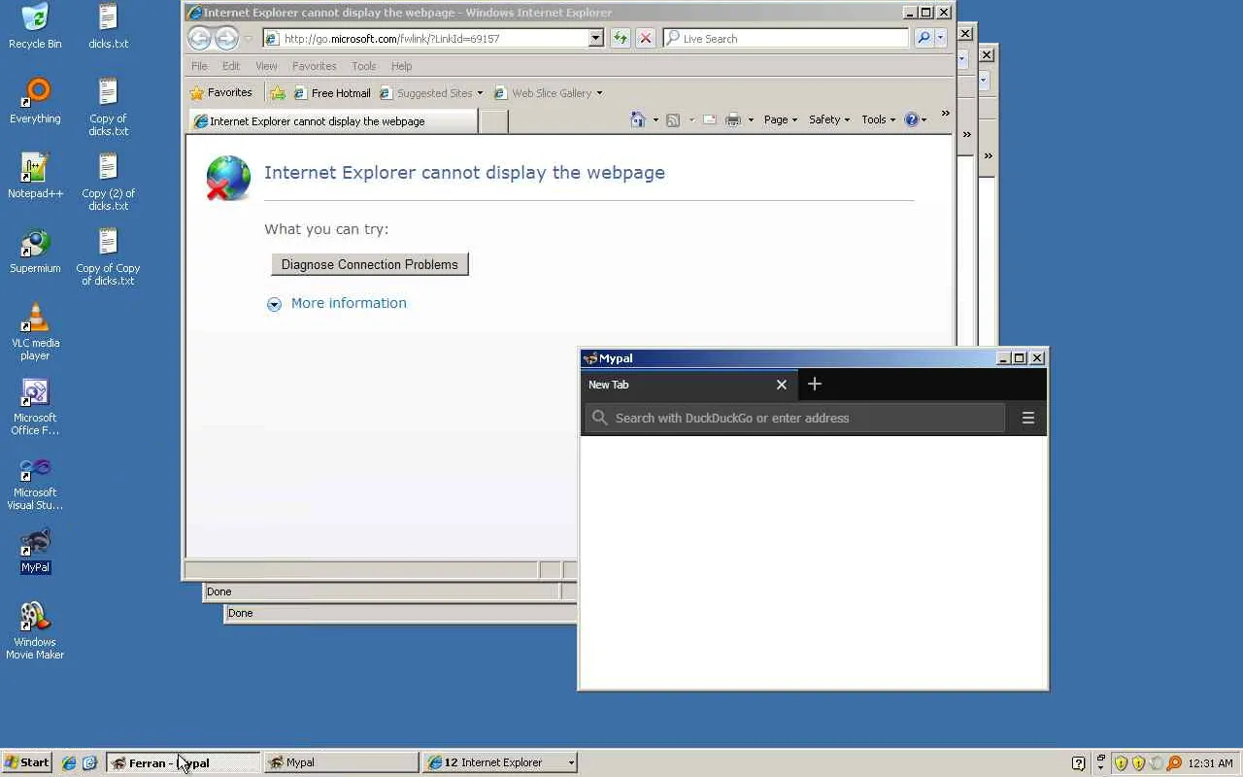The width and height of the screenshot is (1243, 777).
Task: Click the second Quick Launch icon beside Start
Action: click(89, 763)
